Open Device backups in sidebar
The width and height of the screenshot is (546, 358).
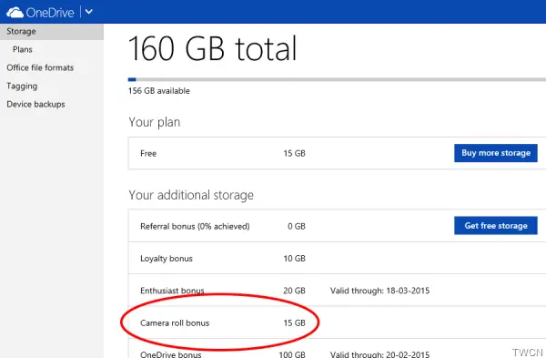click(35, 104)
